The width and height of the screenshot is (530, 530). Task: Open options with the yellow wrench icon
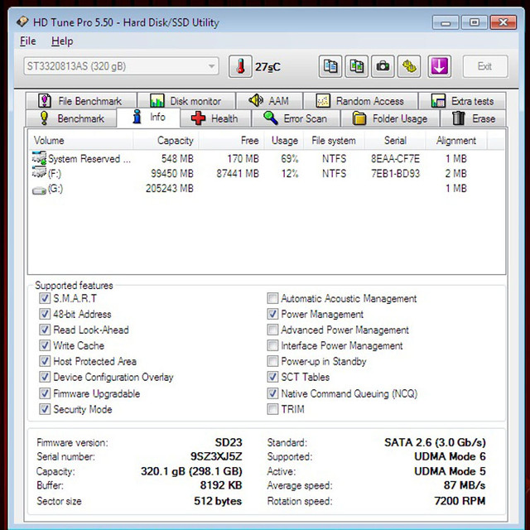[x=409, y=66]
